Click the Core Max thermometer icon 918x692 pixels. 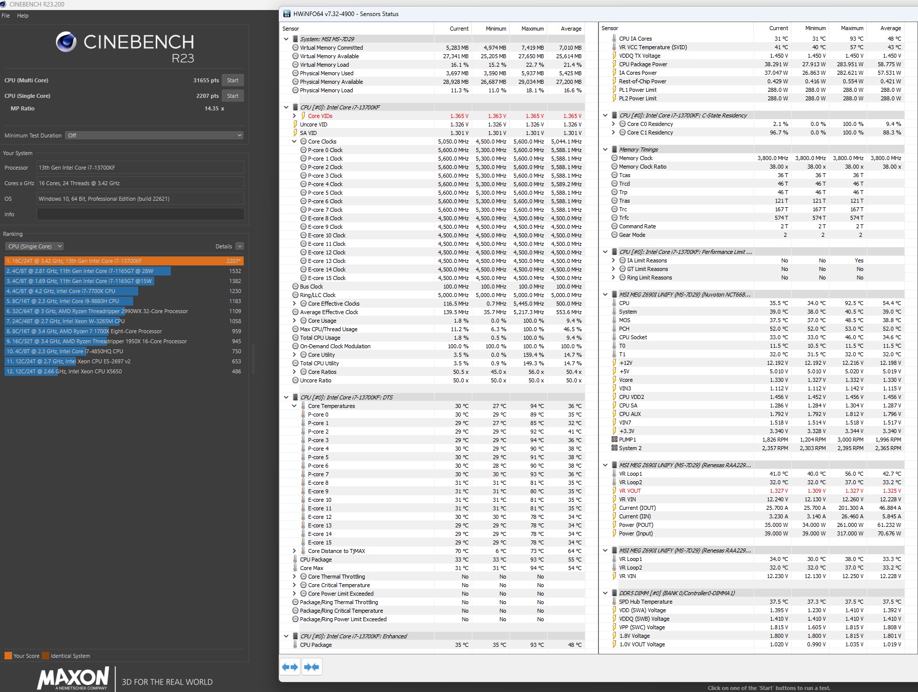point(295,568)
